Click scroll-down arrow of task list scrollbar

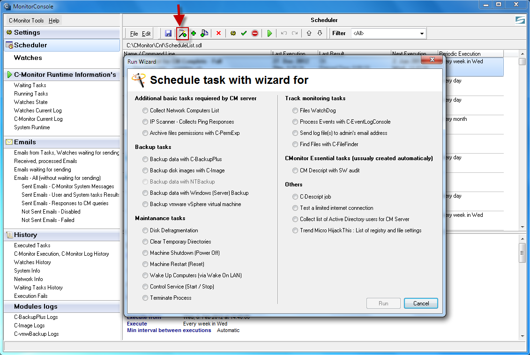(522, 227)
